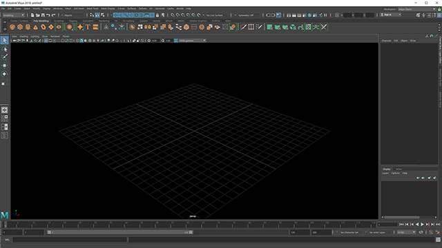Open the Script Editor icon at bottom right
The height and width of the screenshot is (248, 442).
tap(438, 240)
